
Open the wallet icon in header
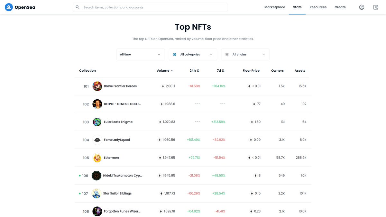(x=376, y=7)
